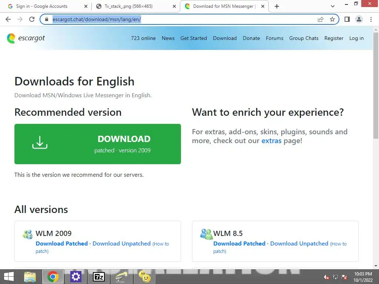The image size is (379, 284).
Task: Click the green DOWNLOAD patched version 2009 button
Action: click(x=98, y=144)
